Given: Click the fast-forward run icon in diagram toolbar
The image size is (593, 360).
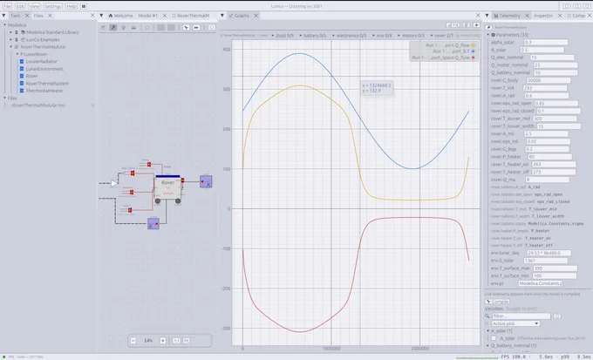Looking at the screenshot, I should tap(196, 28).
